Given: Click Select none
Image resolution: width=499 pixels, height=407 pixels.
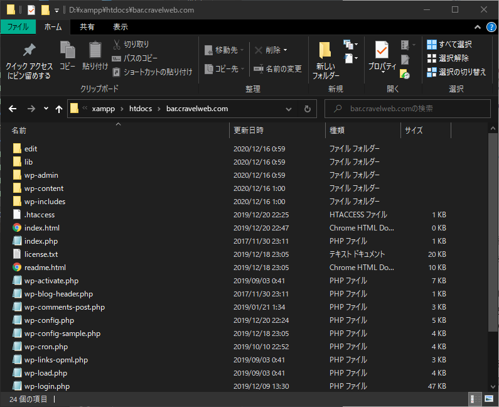Looking at the screenshot, I should (448, 58).
